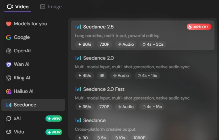Click the NEW badge beside Vidu
The width and height of the screenshot is (219, 140).
(x=54, y=132)
